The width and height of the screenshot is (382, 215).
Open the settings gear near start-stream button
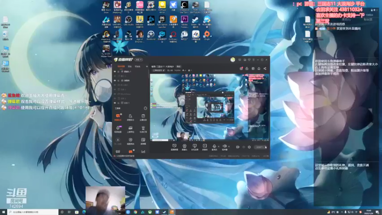pyautogui.click(x=249, y=147)
